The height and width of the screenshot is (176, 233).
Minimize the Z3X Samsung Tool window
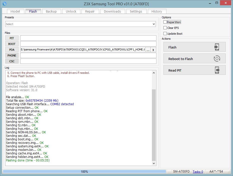point(210,3)
